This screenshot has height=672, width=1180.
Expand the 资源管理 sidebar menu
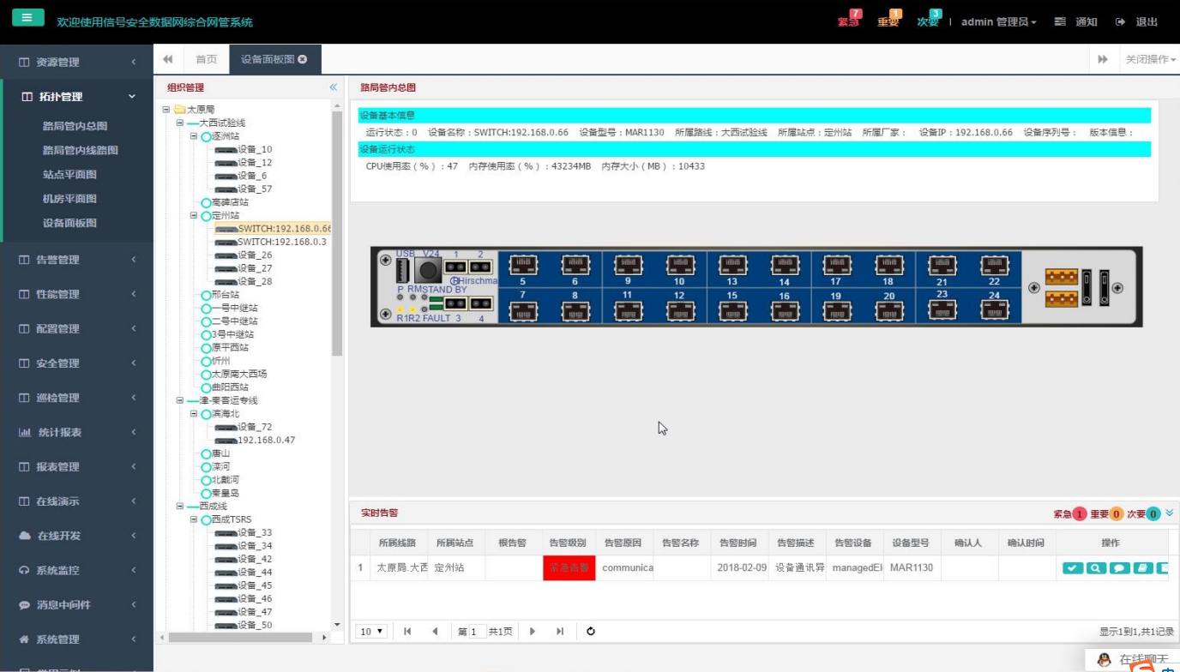click(77, 62)
